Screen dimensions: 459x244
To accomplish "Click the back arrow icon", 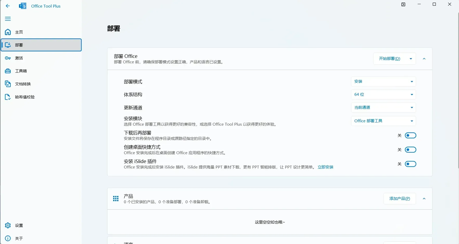I will coord(8,6).
